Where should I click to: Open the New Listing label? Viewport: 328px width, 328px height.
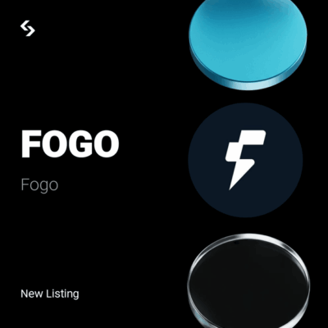coord(50,294)
